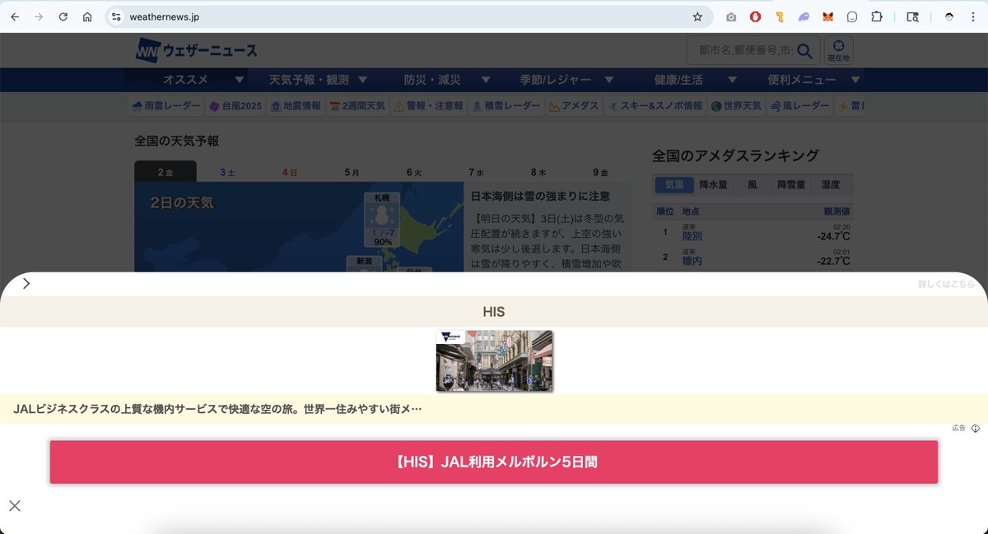Open the Chrome three-dot menu

(x=973, y=16)
